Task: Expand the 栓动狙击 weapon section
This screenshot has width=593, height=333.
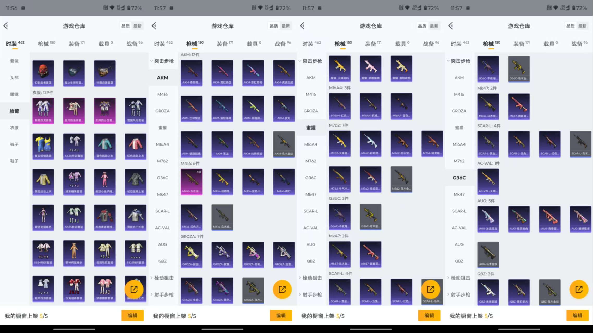Action: [163, 278]
